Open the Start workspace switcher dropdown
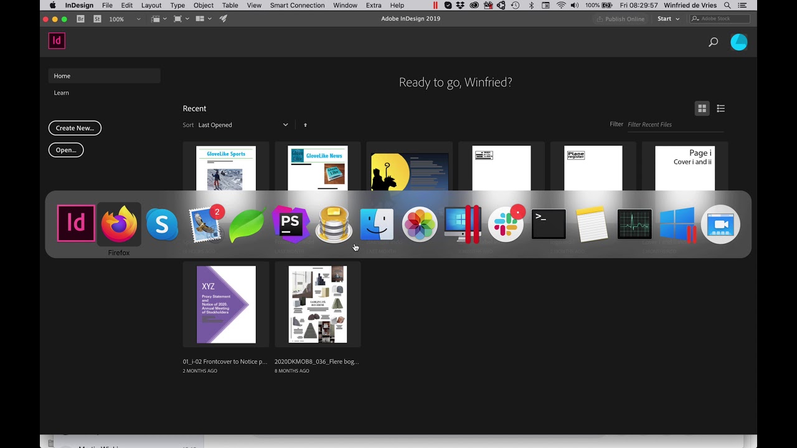Image resolution: width=797 pixels, height=448 pixels. click(x=669, y=19)
